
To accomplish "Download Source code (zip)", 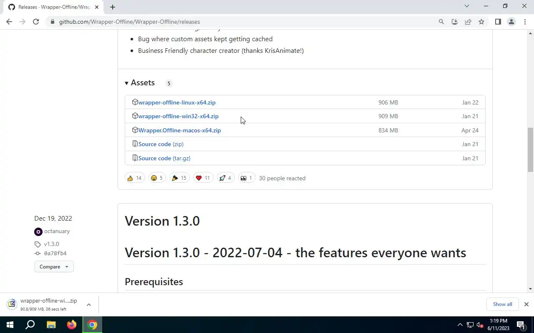I will pyautogui.click(x=161, y=144).
